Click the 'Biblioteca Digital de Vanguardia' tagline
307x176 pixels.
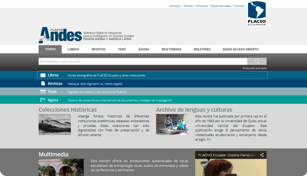pos(109,36)
